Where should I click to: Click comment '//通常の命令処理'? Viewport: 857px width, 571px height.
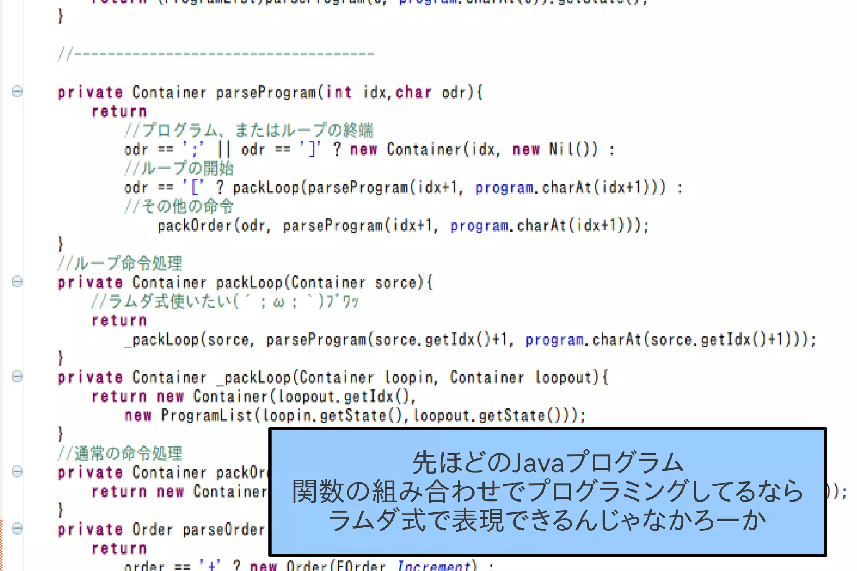pos(120,453)
